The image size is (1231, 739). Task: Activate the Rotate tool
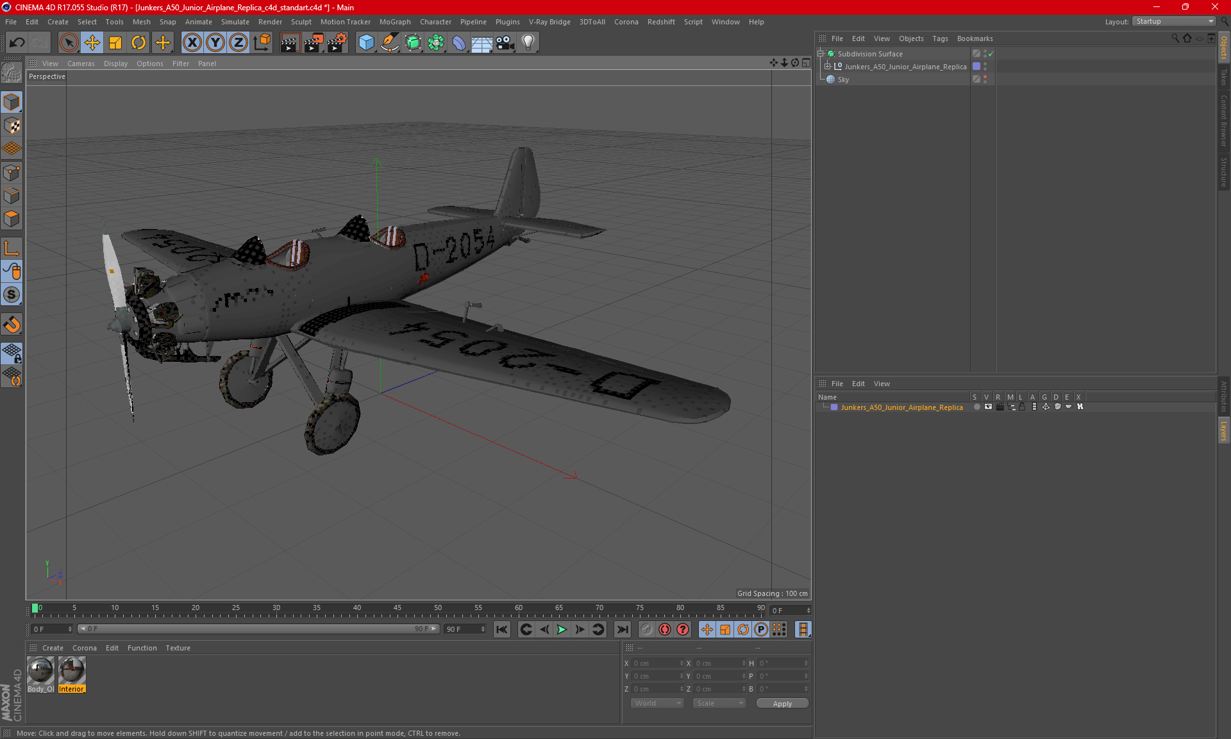click(138, 43)
